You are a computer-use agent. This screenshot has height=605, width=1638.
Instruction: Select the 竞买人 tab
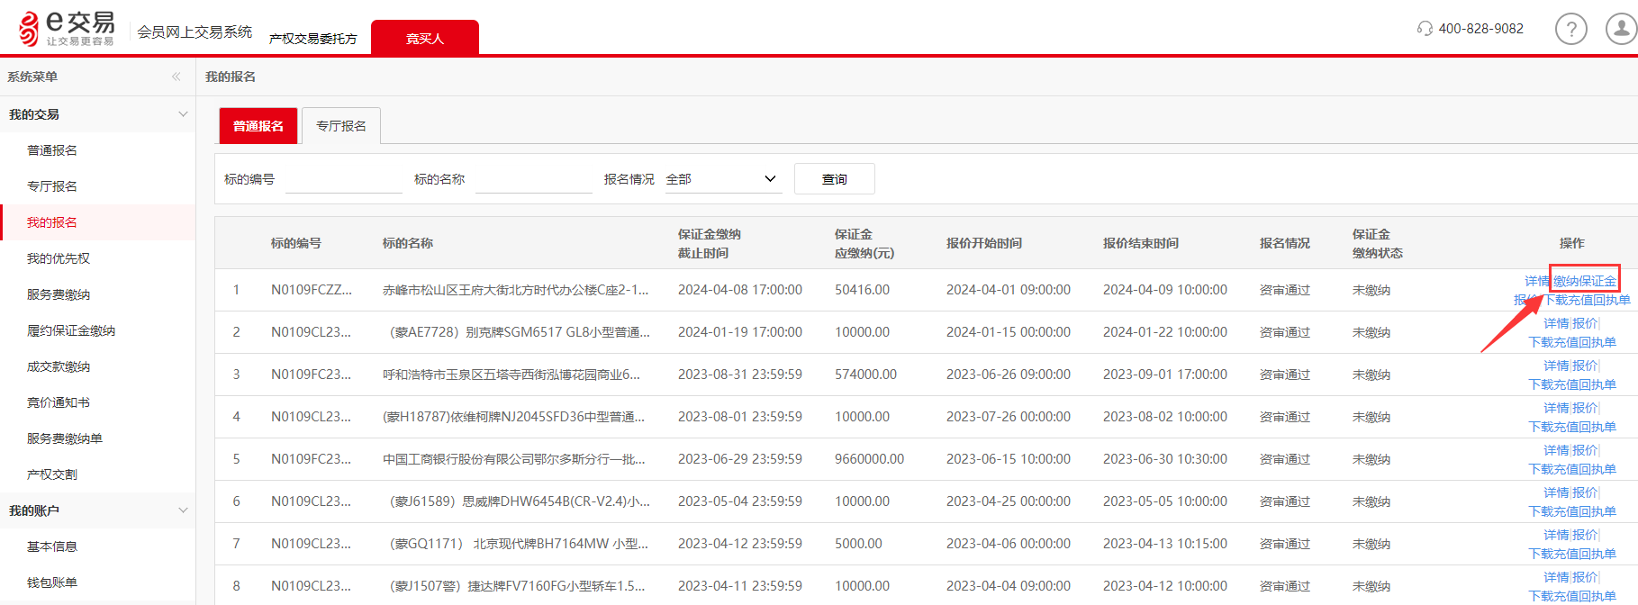425,38
